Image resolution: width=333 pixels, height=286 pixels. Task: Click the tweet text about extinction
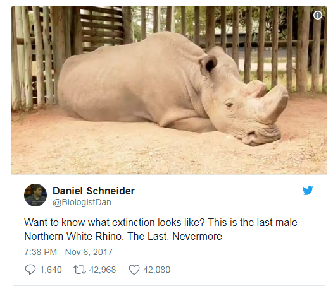pyautogui.click(x=161, y=229)
